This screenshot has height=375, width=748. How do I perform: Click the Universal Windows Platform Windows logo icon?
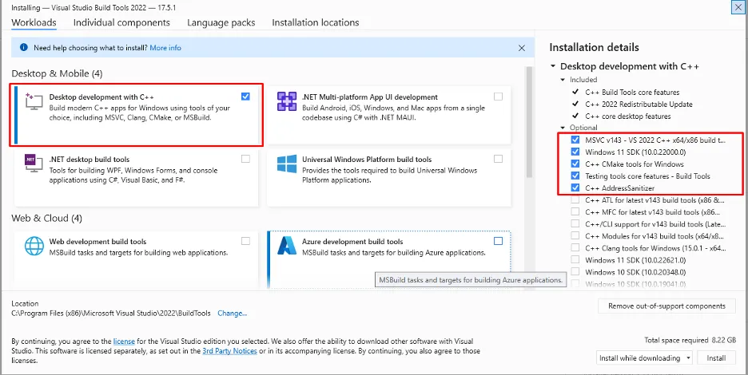tap(287, 164)
